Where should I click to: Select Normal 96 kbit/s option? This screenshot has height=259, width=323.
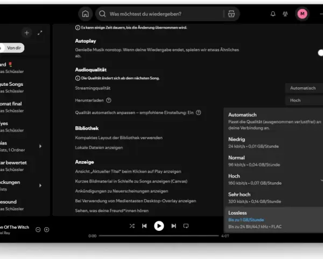(x=274, y=161)
